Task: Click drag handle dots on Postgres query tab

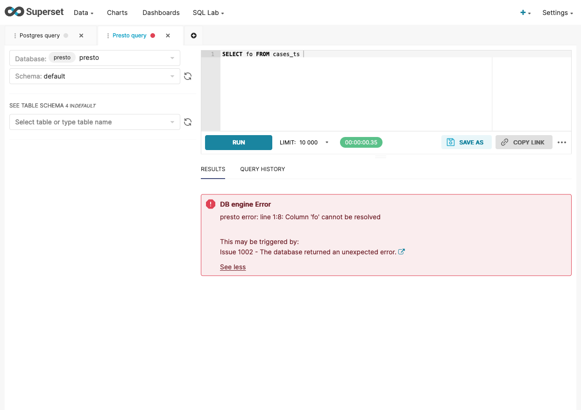Action: (15, 36)
